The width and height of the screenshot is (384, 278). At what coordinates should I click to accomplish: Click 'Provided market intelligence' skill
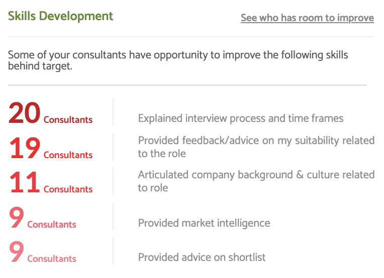pyautogui.click(x=204, y=223)
